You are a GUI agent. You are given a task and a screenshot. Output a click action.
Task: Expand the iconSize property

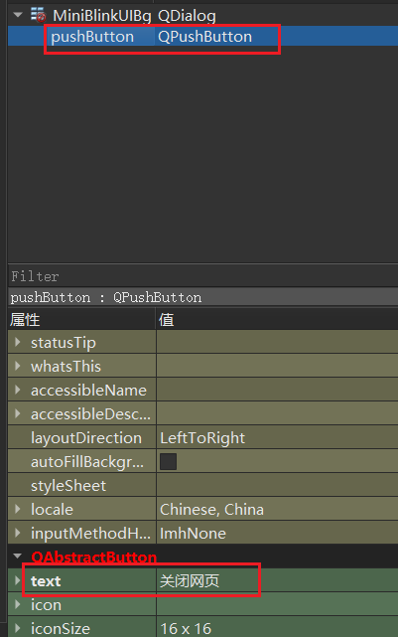(x=18, y=628)
